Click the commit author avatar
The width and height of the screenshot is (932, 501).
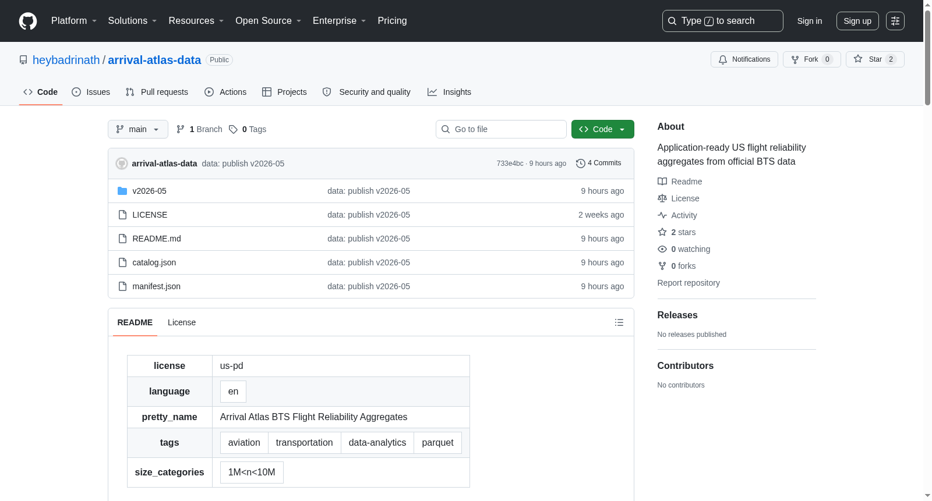click(x=122, y=164)
